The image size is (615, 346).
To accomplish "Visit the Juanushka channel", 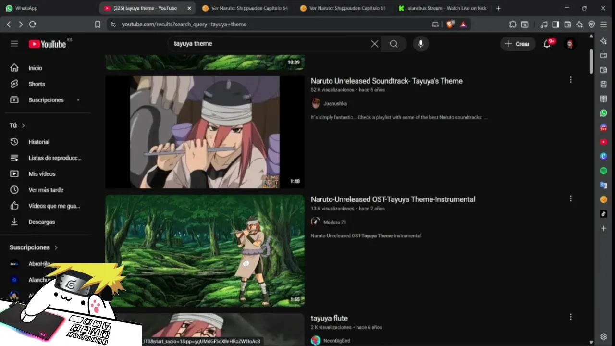I will [335, 103].
